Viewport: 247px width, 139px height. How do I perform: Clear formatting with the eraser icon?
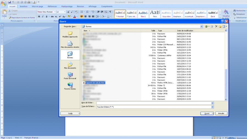pos(76,12)
